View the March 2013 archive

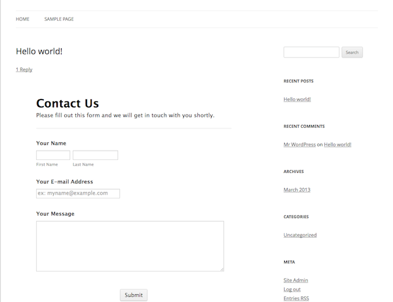click(x=297, y=189)
